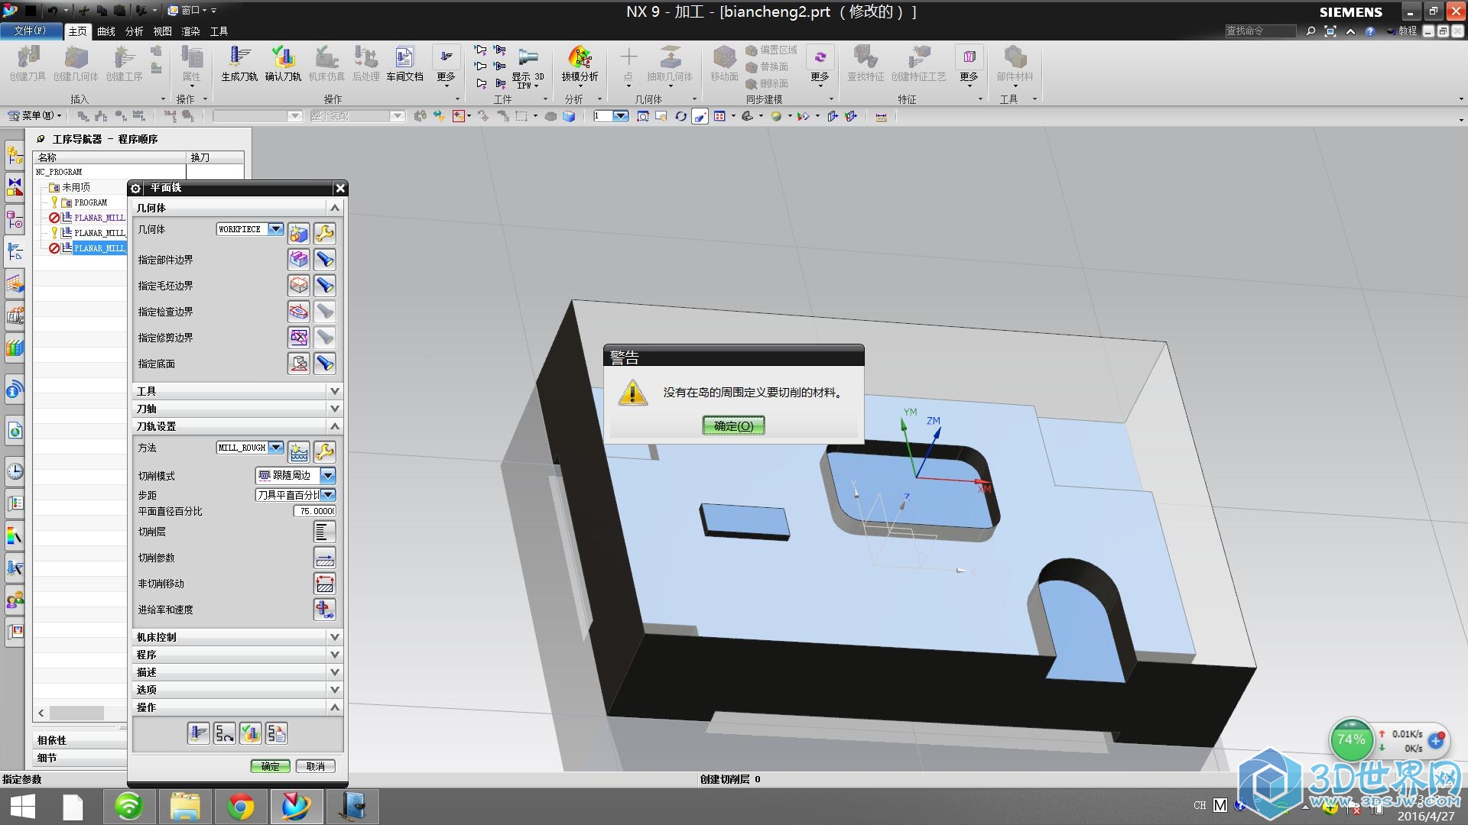Click More (更多) in the Operations ribbon group
Viewport: 1468px width, 825px height.
(x=446, y=65)
